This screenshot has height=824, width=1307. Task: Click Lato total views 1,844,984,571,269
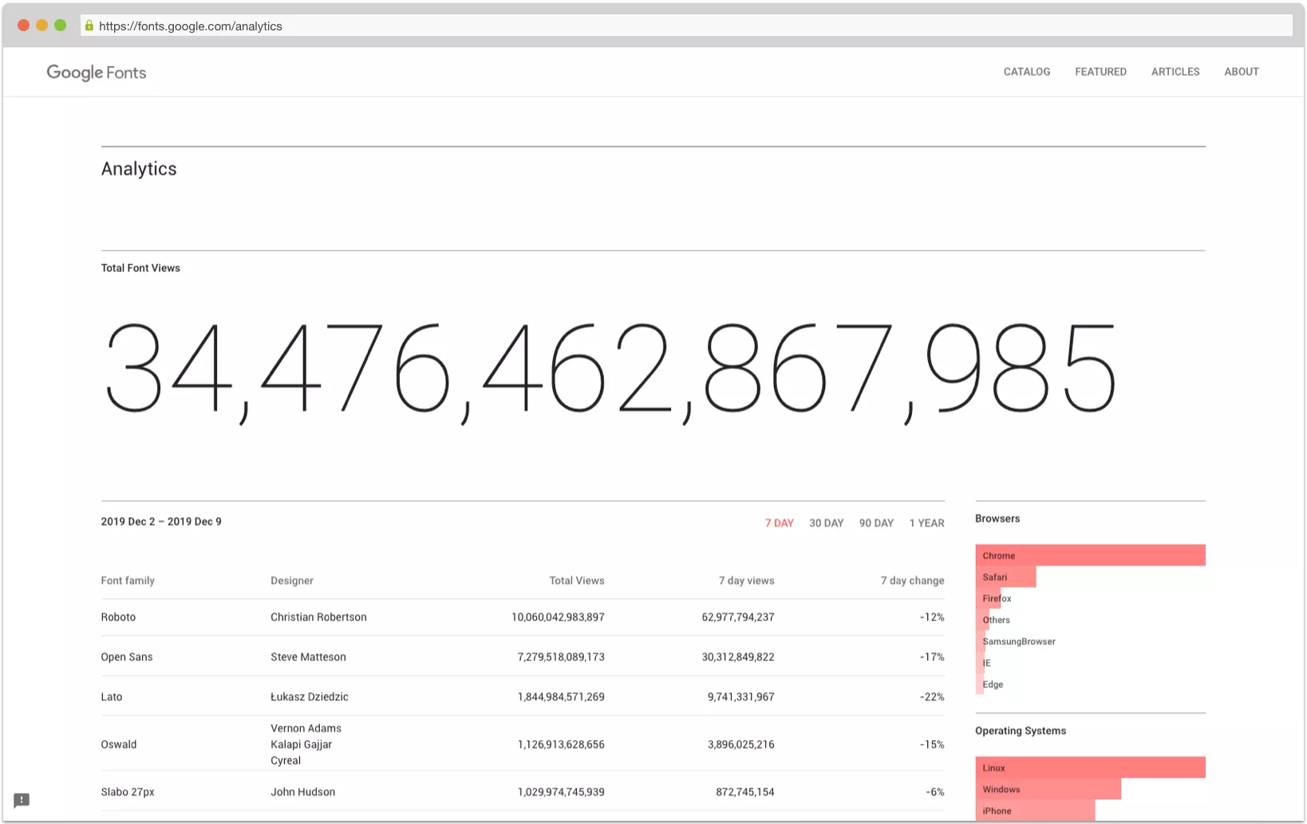(x=561, y=697)
